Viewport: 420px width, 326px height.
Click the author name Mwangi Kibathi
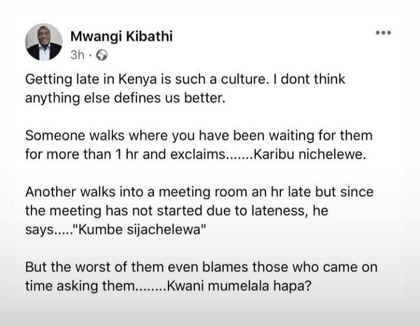(x=121, y=36)
